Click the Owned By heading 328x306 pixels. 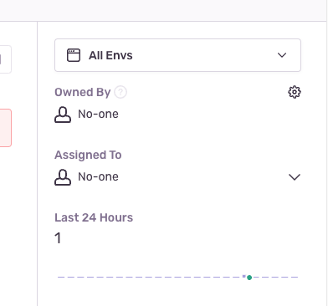click(x=83, y=92)
